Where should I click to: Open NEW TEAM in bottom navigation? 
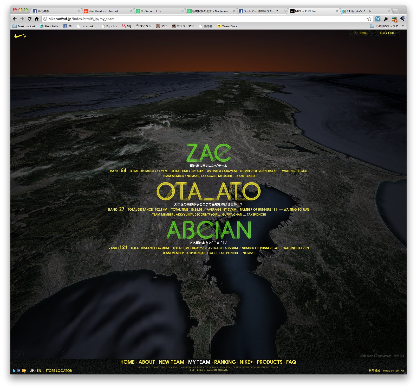[x=171, y=362]
